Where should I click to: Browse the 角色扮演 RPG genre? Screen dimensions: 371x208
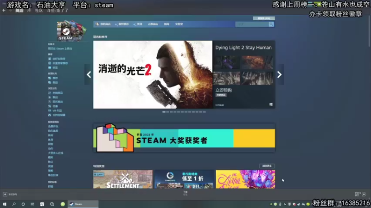click(x=53, y=175)
